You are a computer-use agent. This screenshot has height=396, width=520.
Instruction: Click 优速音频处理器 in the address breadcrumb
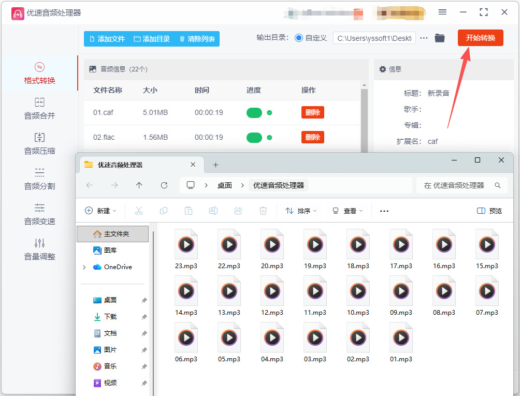(x=279, y=185)
